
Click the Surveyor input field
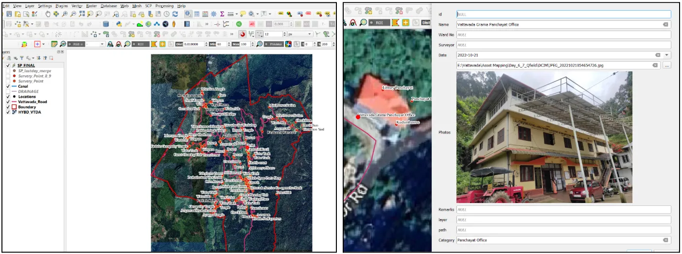563,45
